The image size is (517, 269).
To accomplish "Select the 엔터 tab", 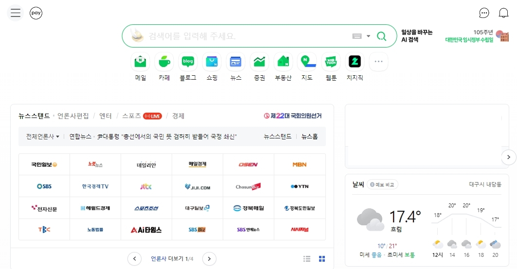I will [106, 116].
